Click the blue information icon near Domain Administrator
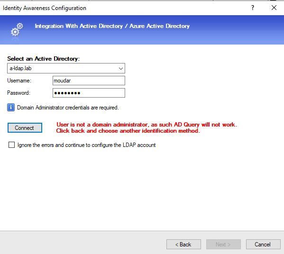 (11, 108)
